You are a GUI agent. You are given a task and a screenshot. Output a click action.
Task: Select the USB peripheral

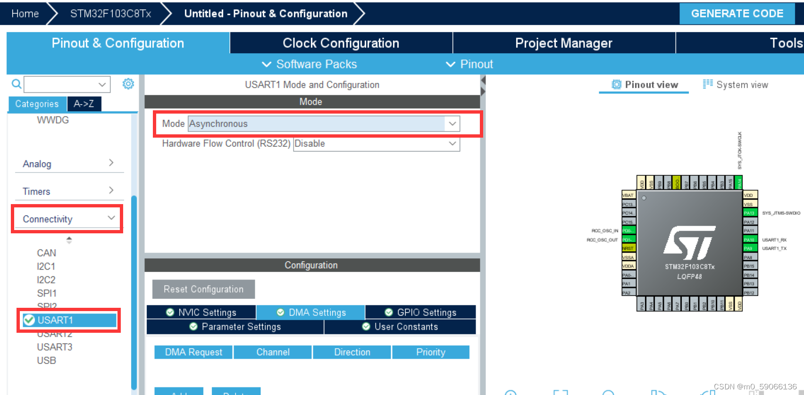[47, 360]
